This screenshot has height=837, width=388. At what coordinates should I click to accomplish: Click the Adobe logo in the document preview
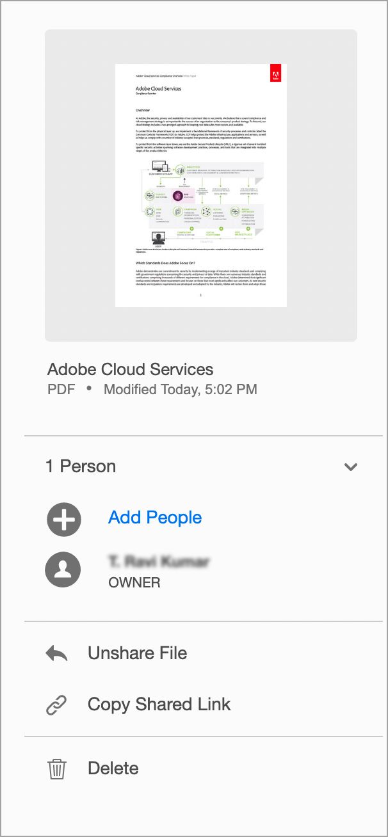275,74
